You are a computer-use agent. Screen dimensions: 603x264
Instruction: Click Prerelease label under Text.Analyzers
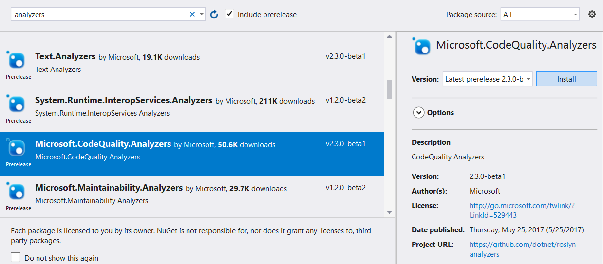click(19, 77)
